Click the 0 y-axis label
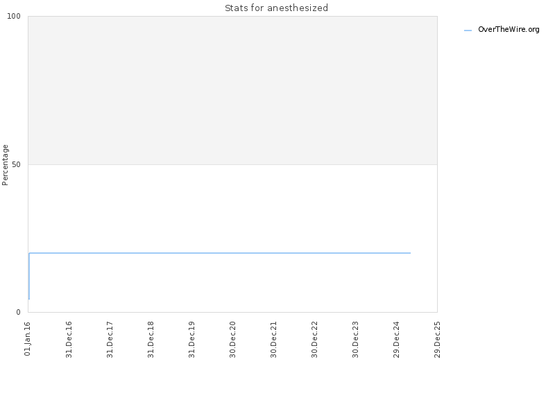Screen dimensions: 555x416 (x=19, y=313)
